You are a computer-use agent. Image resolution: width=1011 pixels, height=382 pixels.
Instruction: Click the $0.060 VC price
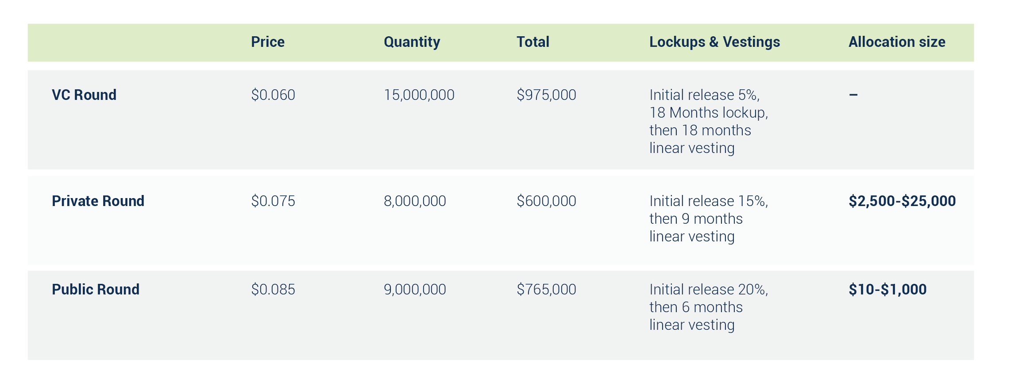click(x=273, y=95)
